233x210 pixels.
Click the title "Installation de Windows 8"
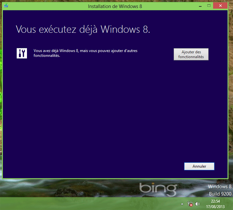click(x=115, y=6)
